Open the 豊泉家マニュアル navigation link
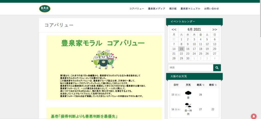Image resolution: width=261 pixels, height=119 pixels. click(x=190, y=9)
